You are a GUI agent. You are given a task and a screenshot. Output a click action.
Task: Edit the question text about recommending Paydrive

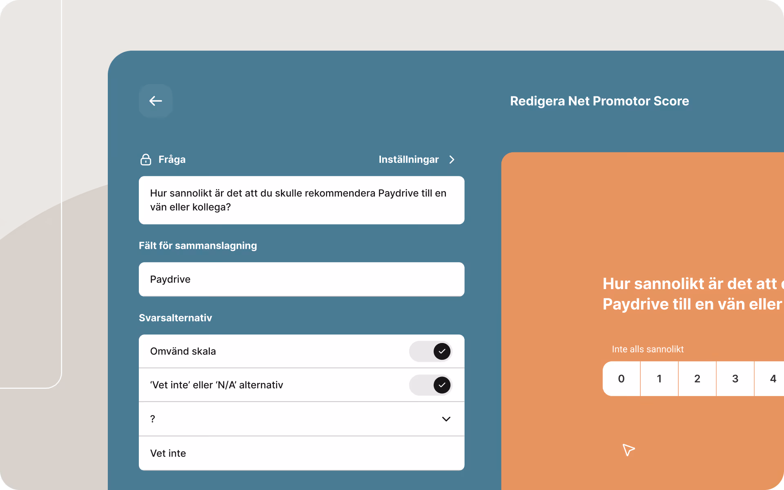point(301,200)
